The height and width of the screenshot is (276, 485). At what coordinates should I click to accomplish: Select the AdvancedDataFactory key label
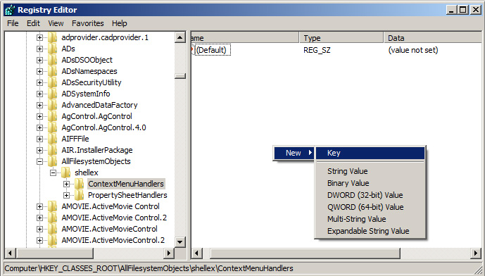click(99, 105)
